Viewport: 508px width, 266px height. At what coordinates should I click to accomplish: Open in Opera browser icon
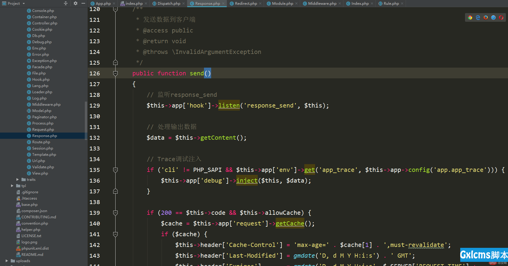click(x=501, y=18)
